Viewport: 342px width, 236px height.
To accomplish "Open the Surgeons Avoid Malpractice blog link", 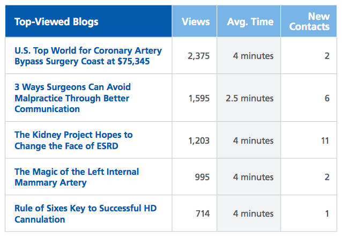I will (72, 98).
